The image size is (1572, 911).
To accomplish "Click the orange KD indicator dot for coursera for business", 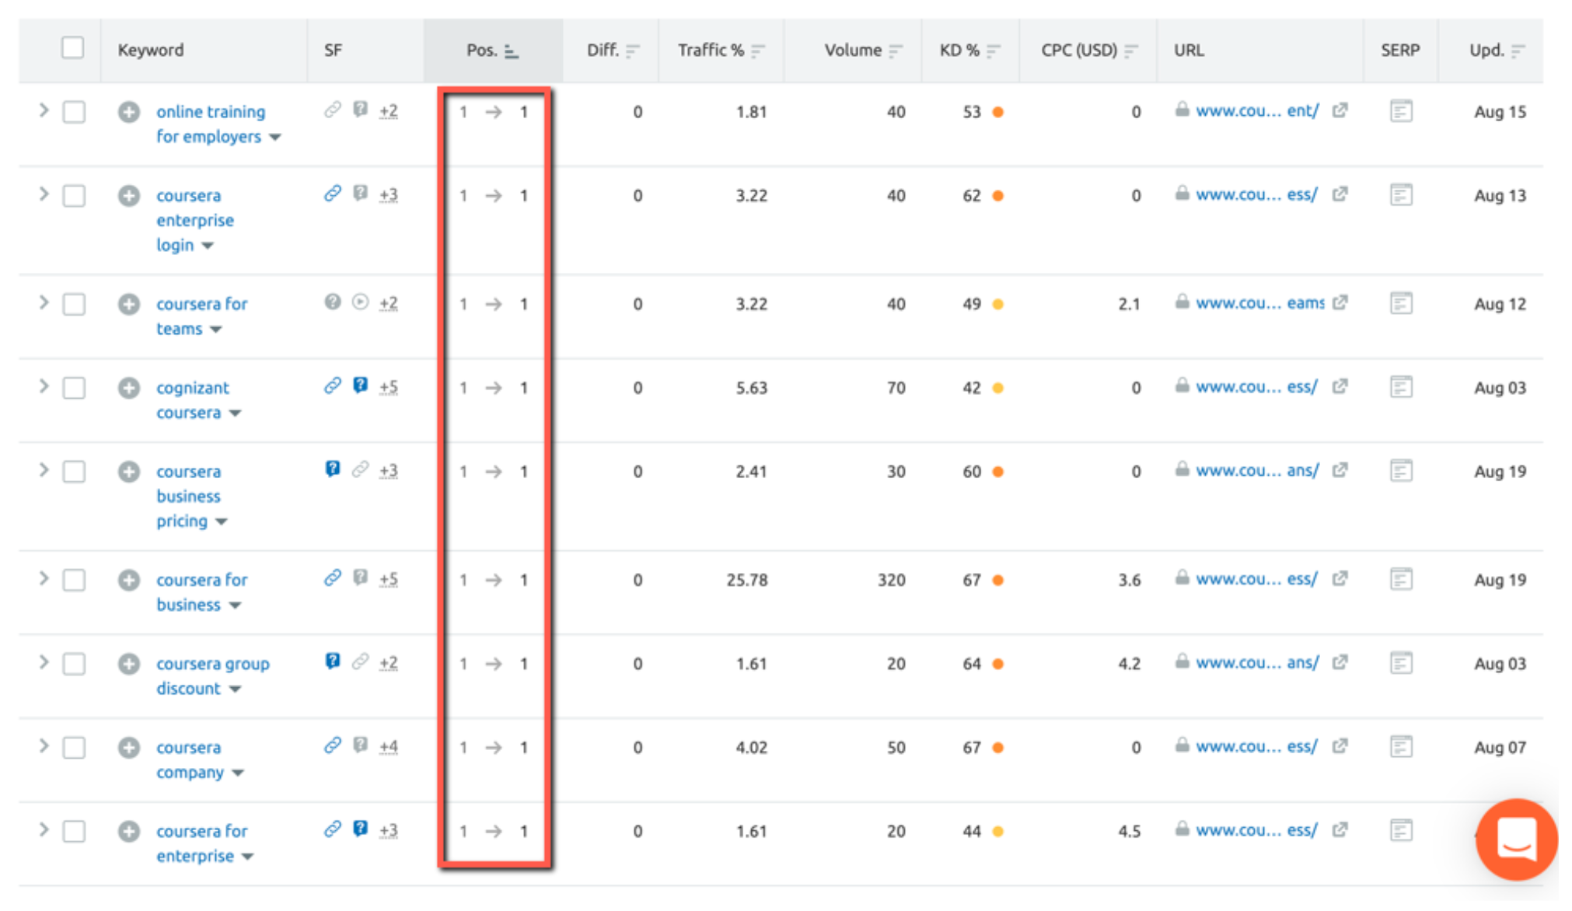I will point(998,579).
